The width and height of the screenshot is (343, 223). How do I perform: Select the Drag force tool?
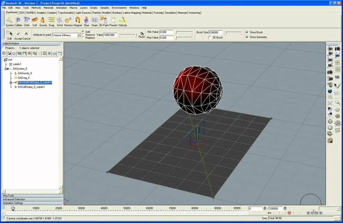point(51,22)
